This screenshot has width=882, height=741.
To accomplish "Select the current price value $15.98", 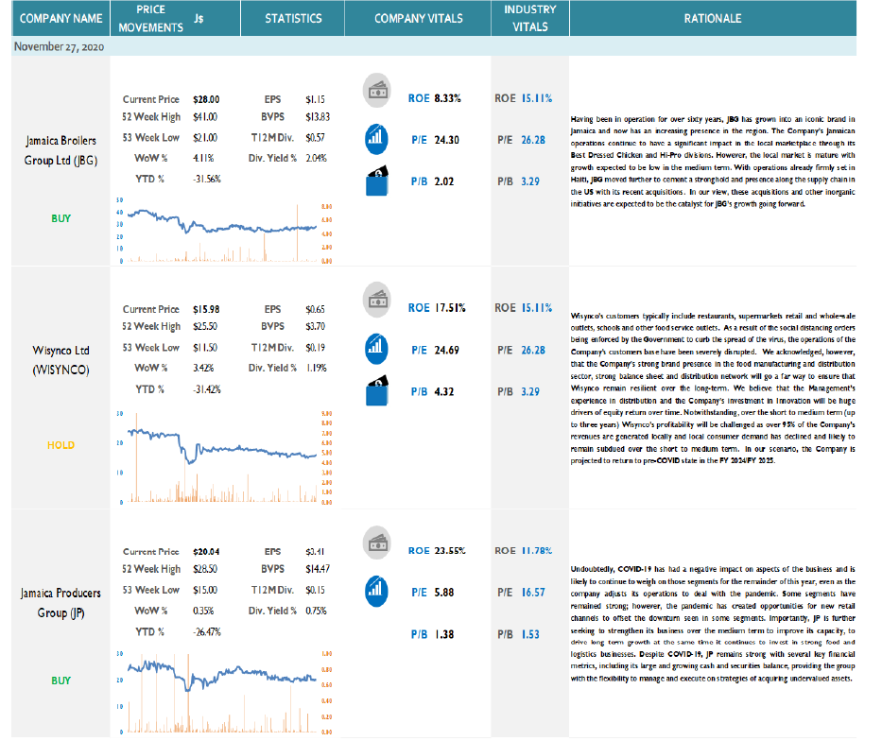I will (206, 310).
